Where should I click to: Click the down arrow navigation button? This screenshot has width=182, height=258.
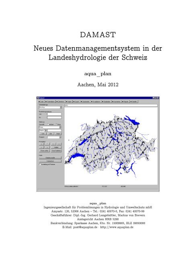point(47,148)
